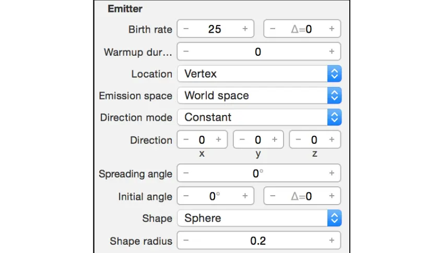Increase the Shape radius with plus

coord(332,241)
